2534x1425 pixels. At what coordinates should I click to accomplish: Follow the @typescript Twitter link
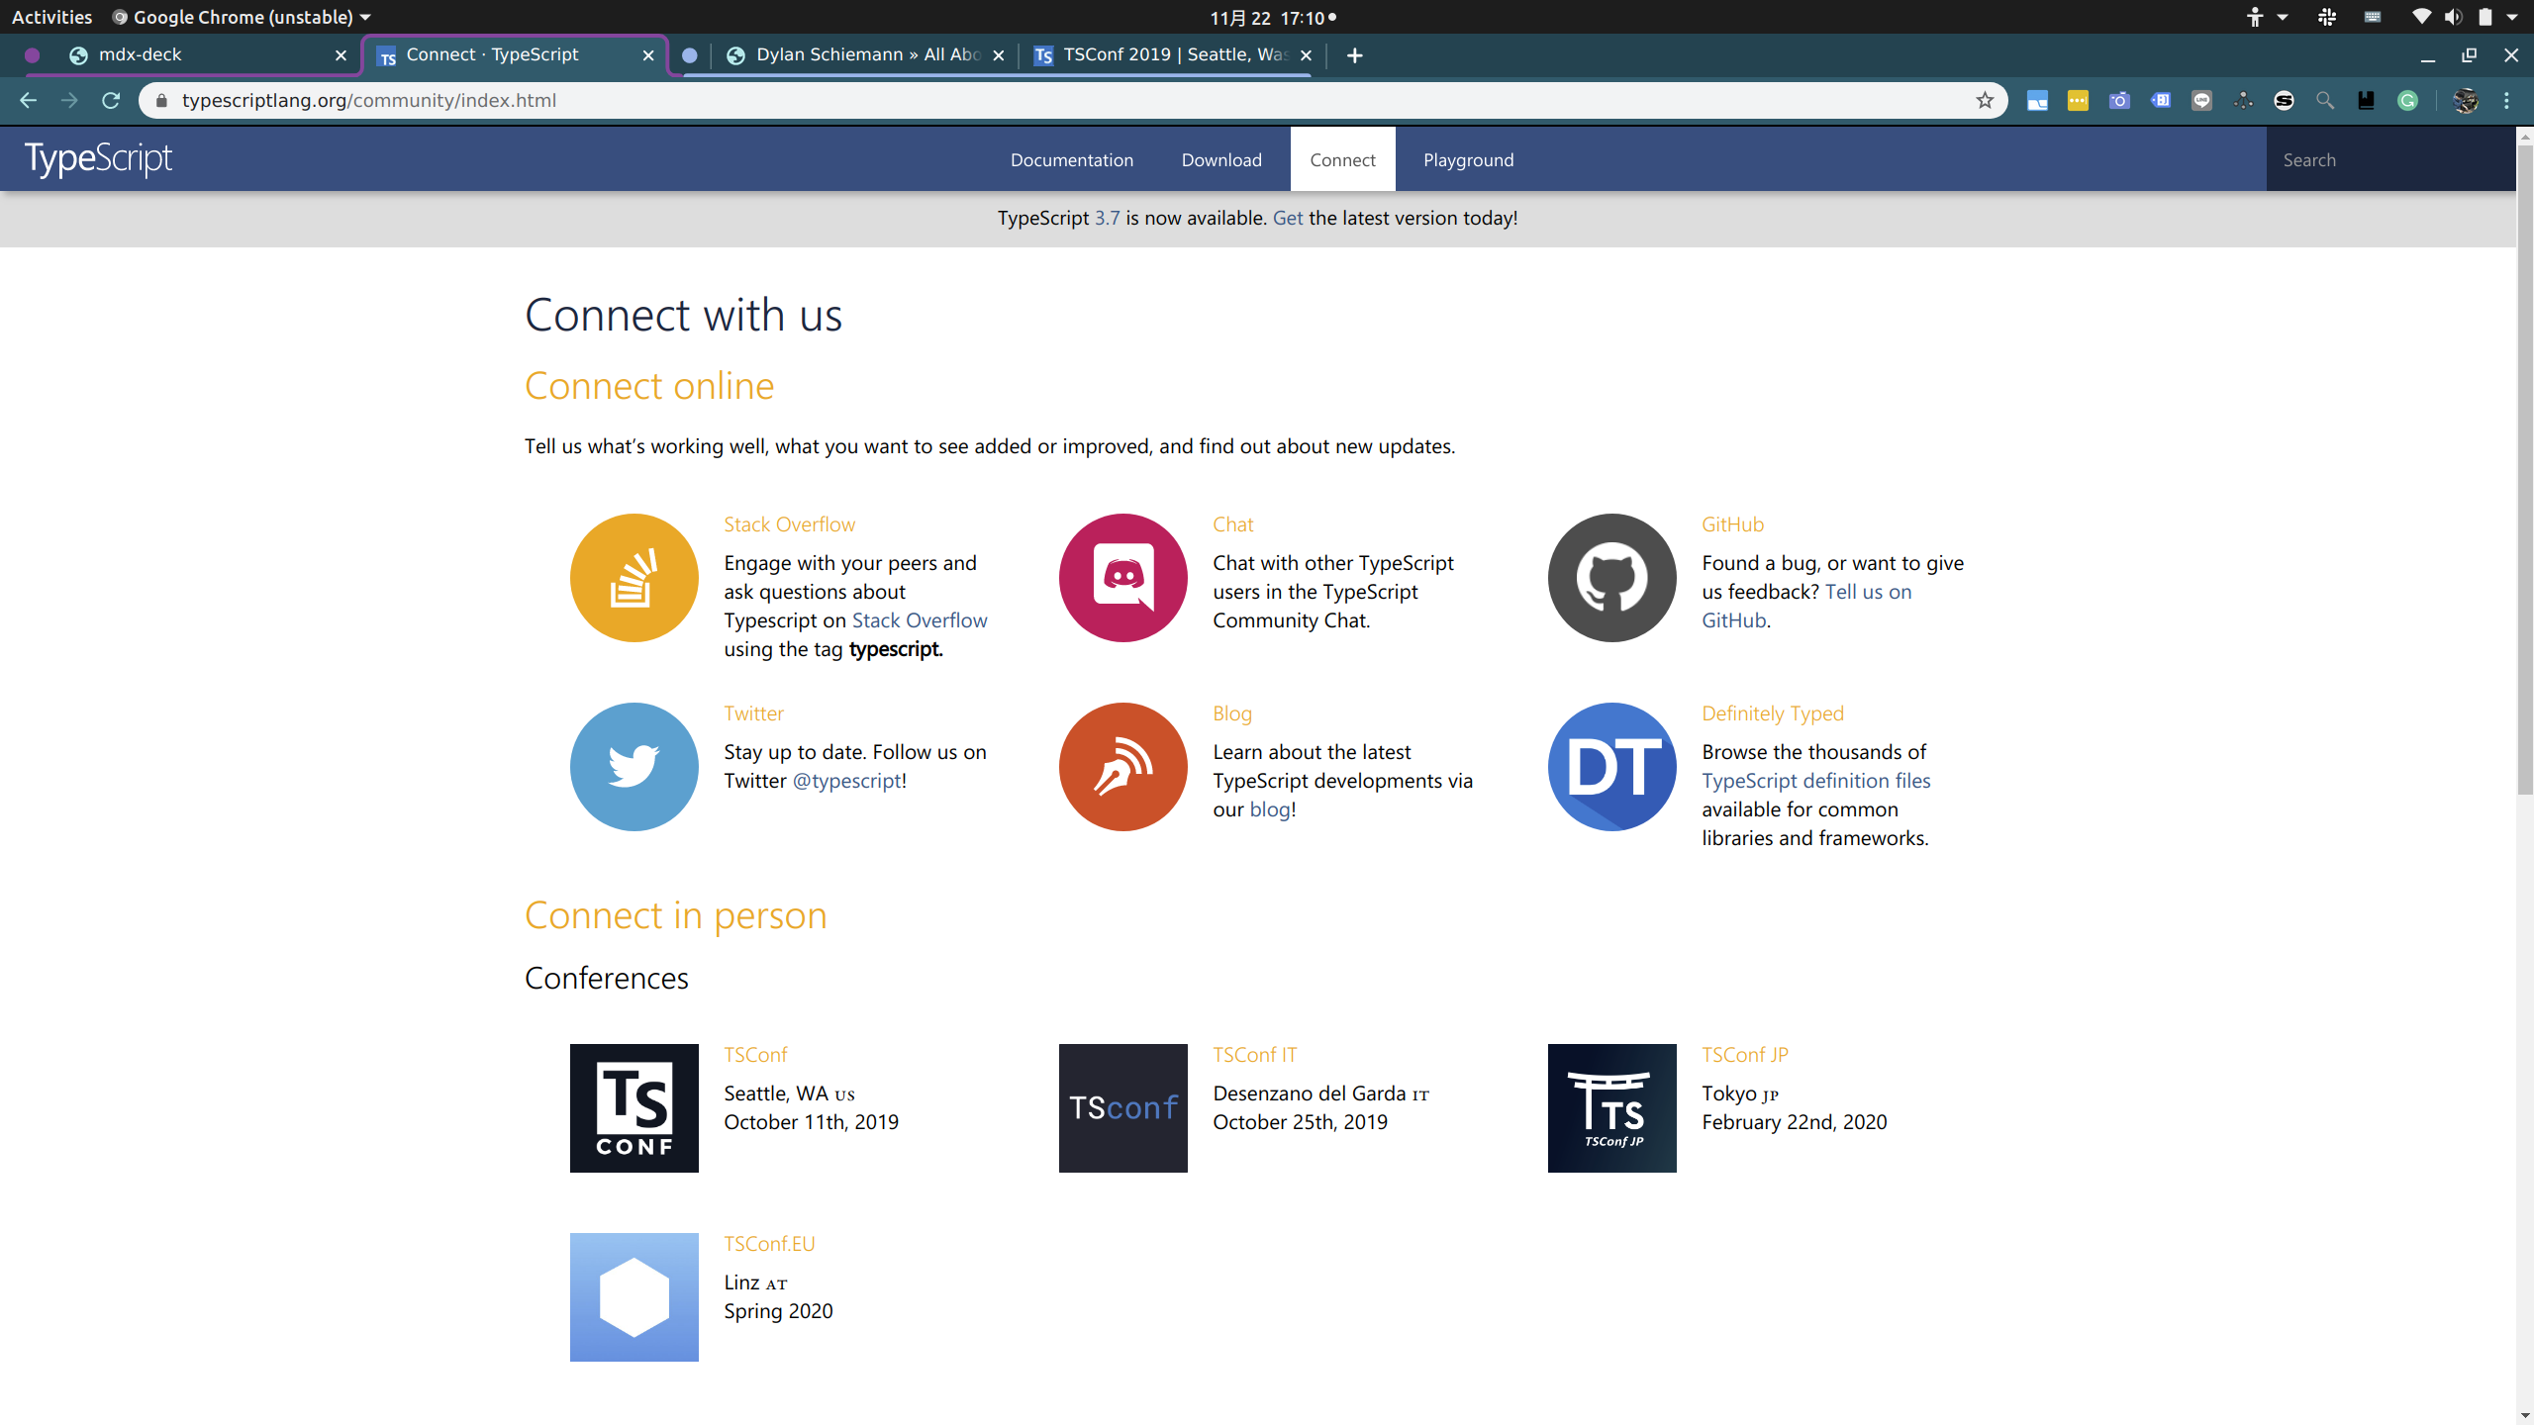[x=845, y=781]
